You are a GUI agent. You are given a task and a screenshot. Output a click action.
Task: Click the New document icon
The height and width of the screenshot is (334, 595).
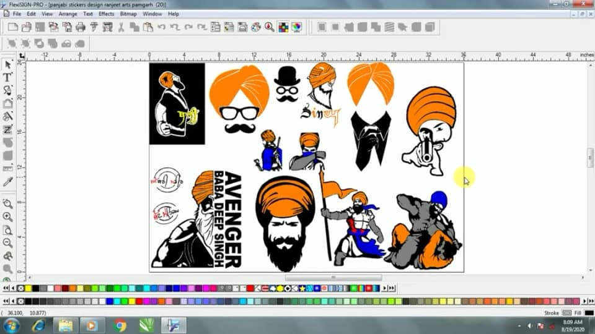pos(13,27)
